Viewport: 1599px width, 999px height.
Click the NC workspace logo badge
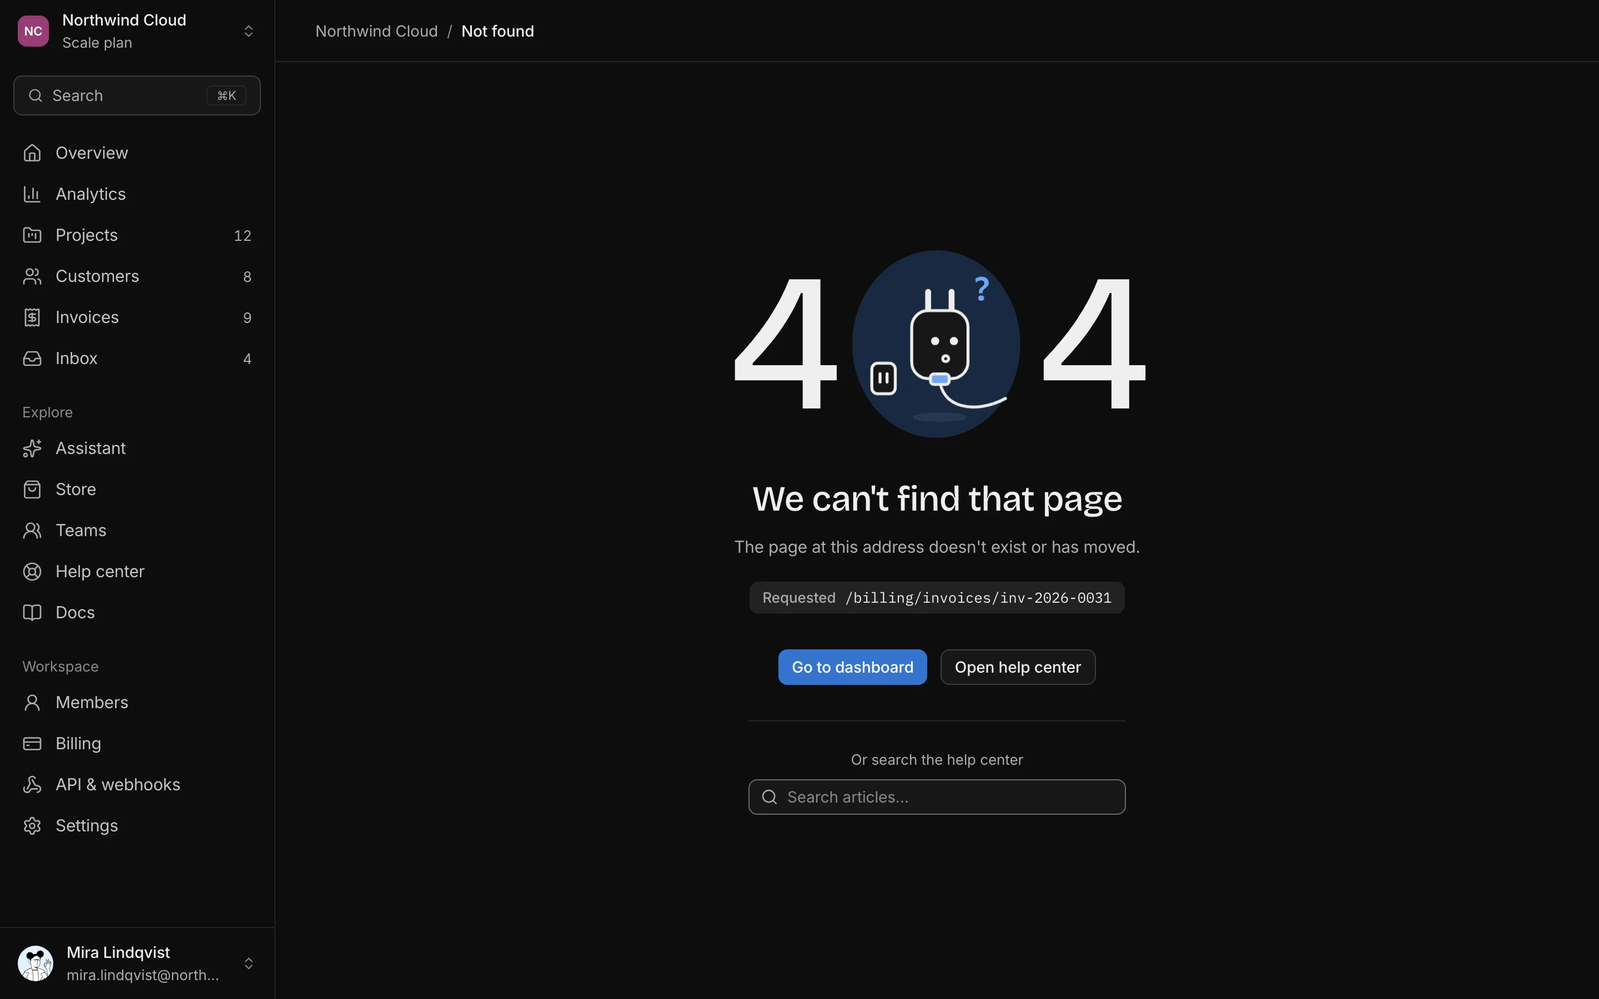click(33, 31)
